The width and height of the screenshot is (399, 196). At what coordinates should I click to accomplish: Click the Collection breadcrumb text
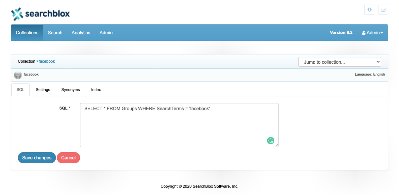tap(26, 61)
